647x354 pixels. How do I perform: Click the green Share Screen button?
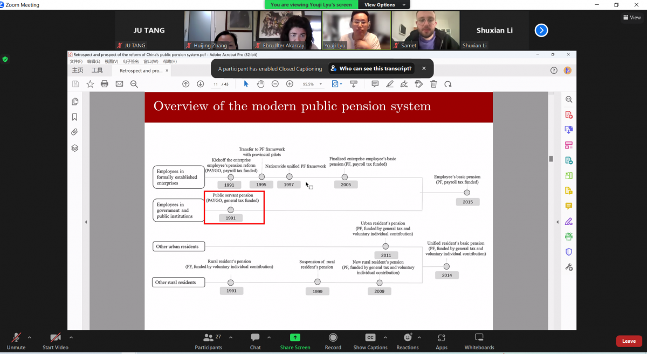click(x=295, y=341)
